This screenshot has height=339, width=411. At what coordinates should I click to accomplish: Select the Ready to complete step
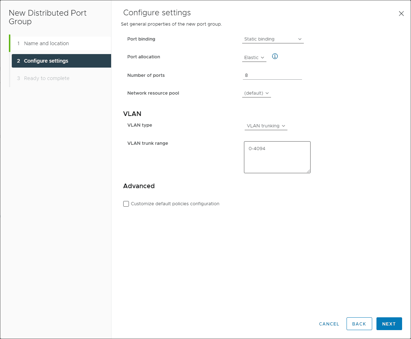pyautogui.click(x=47, y=78)
